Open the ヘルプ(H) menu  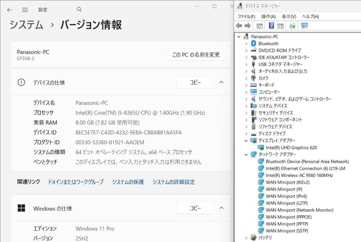click(x=310, y=16)
